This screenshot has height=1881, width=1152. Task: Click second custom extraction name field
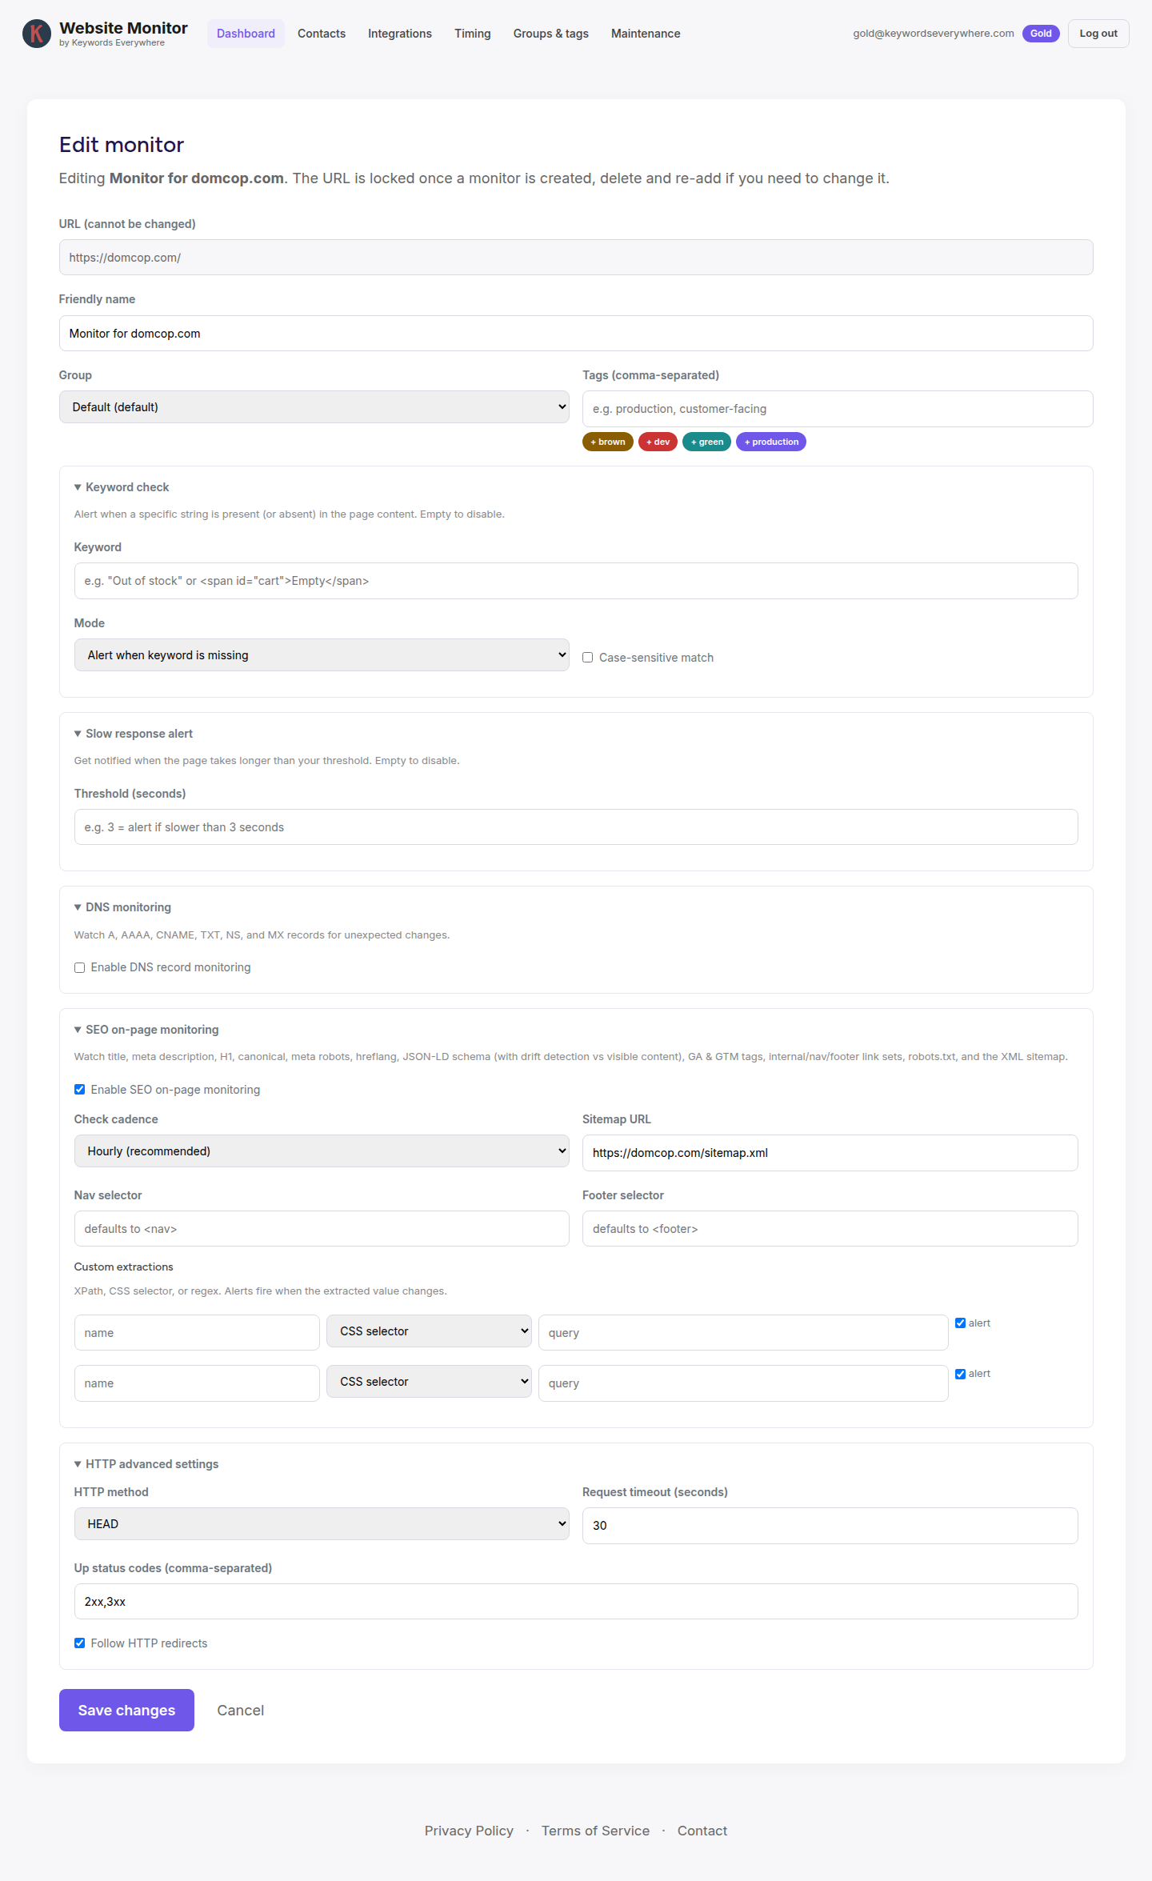(197, 1383)
